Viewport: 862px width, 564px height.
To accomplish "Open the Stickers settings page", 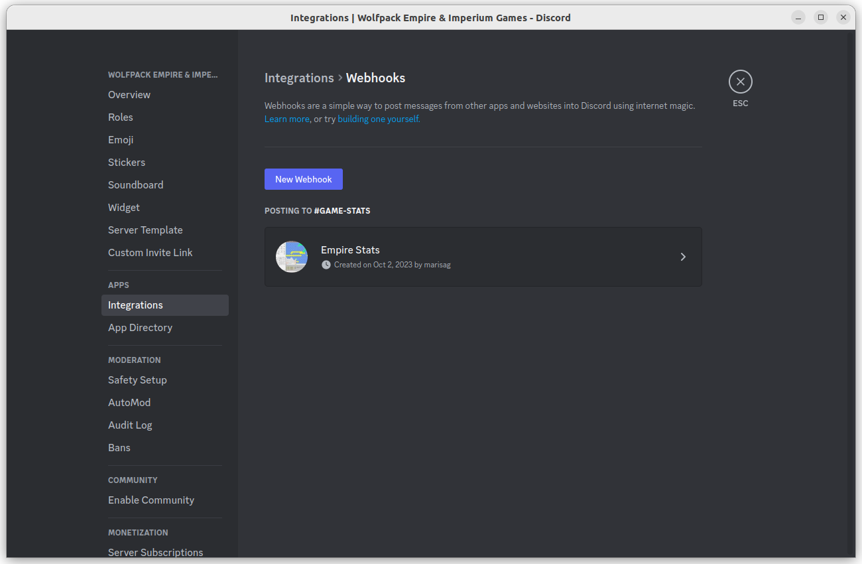I will (x=165, y=163).
